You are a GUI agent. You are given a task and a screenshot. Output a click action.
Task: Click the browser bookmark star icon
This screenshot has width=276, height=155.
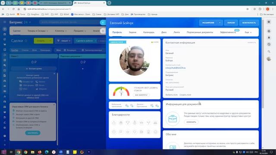click(248, 9)
